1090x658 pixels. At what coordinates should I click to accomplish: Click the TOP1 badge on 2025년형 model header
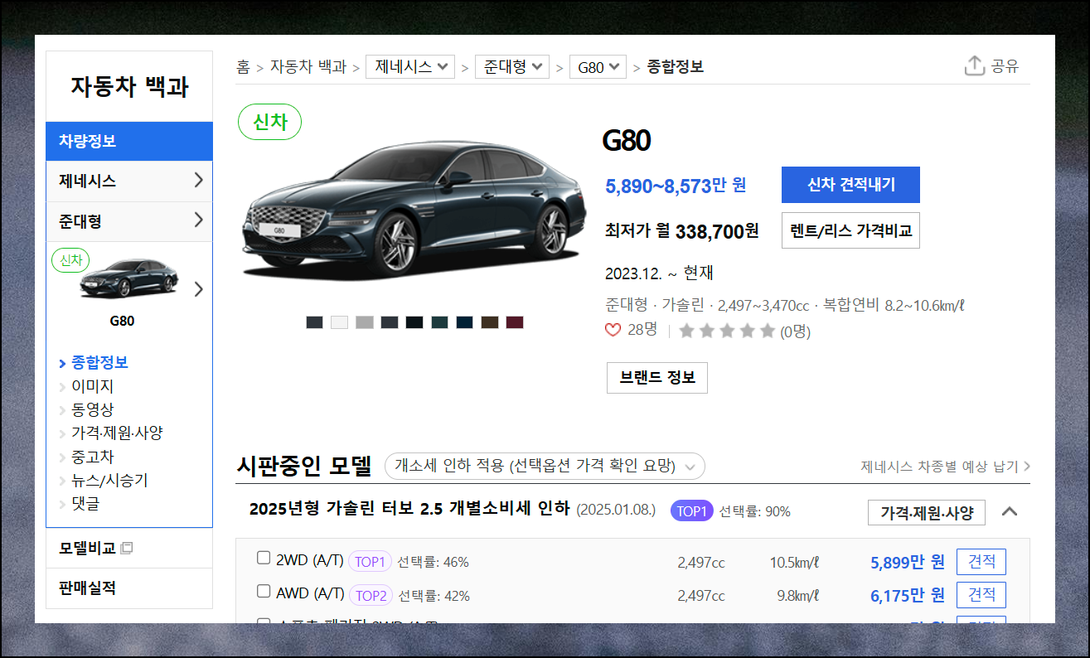coord(692,511)
